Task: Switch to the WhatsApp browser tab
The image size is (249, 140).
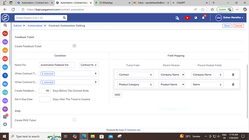Action: point(113,3)
